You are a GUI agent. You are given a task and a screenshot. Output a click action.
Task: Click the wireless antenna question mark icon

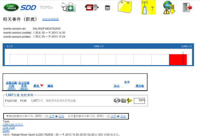coord(148,7)
